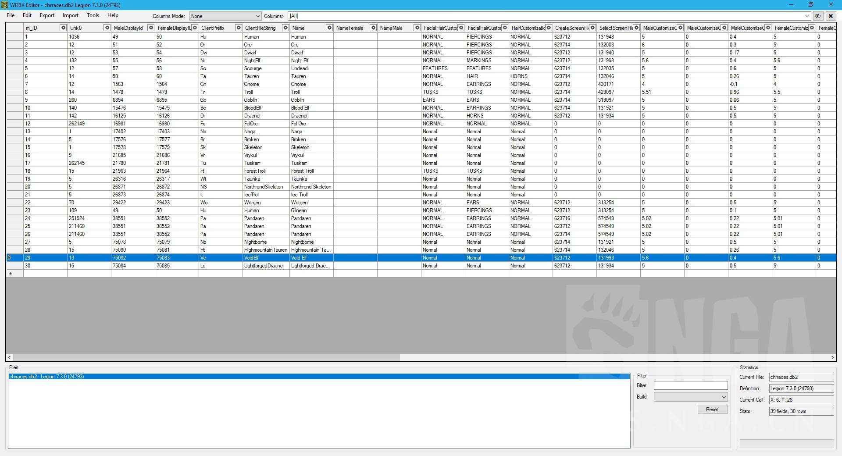Toggle hidden columns with the eye icon
Image resolution: width=842 pixels, height=456 pixels.
click(x=818, y=16)
